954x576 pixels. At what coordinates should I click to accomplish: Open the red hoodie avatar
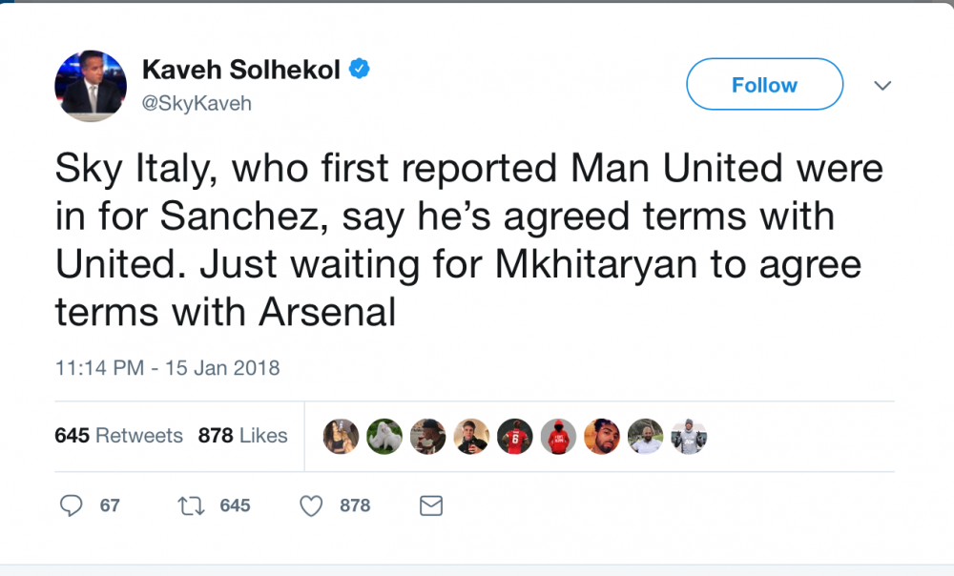558,436
